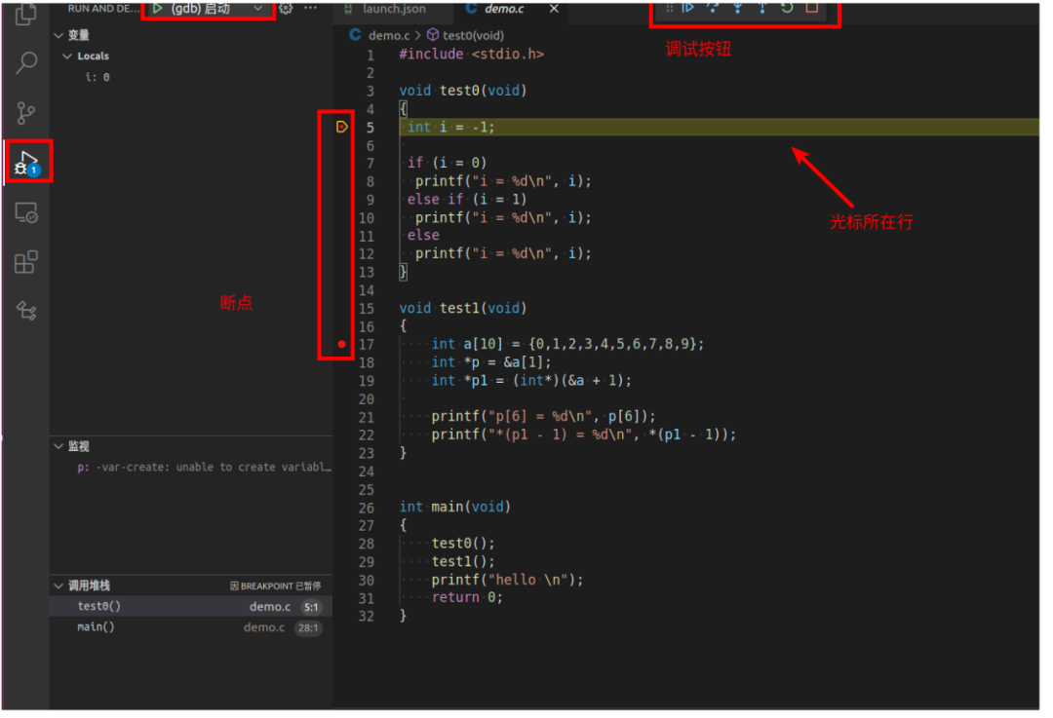This screenshot has height=718, width=1053.
Task: Select the demo.c editor tab
Action: (500, 9)
